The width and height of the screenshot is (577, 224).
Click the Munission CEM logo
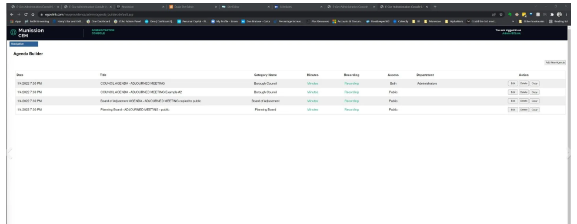27,33
